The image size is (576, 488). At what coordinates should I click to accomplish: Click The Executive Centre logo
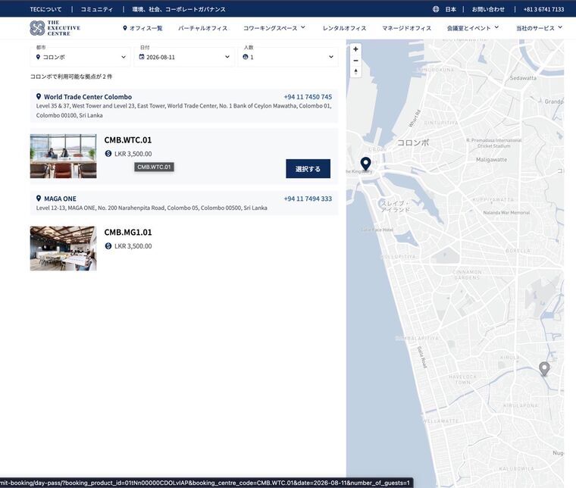[55, 28]
